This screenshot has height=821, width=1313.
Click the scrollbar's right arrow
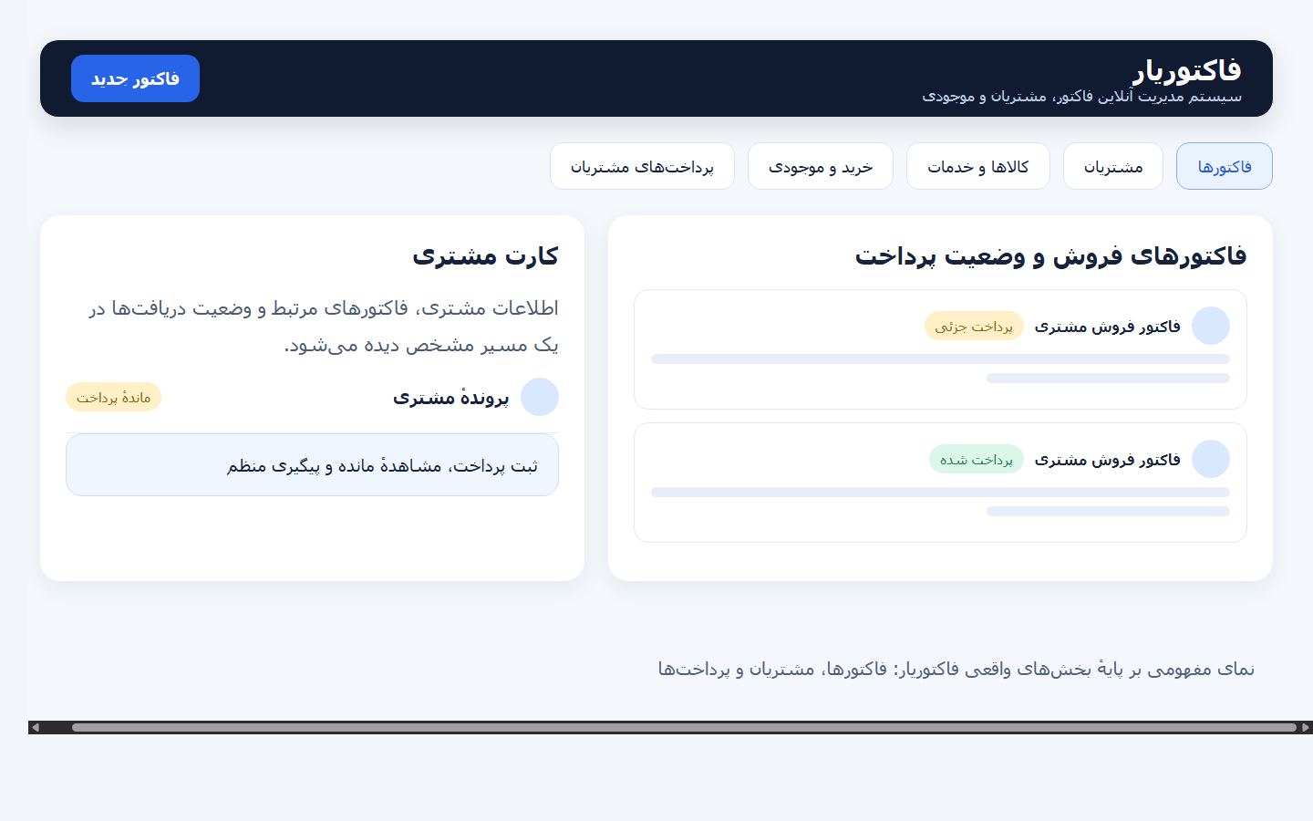1306,727
